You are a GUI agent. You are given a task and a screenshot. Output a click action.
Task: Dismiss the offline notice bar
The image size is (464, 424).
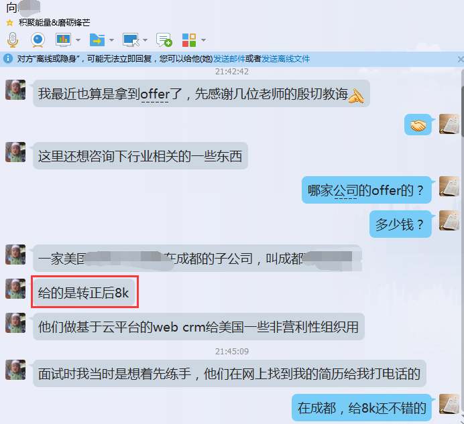pos(461,60)
